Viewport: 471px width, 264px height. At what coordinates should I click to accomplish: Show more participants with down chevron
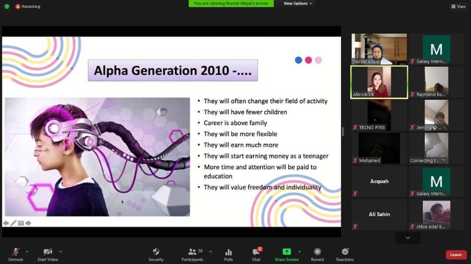pyautogui.click(x=408, y=238)
